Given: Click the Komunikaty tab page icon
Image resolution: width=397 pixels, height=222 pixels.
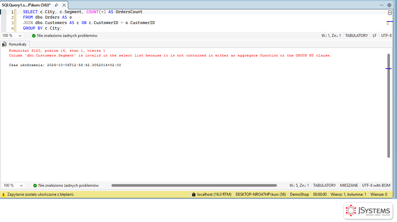Looking at the screenshot, I should click(4, 44).
